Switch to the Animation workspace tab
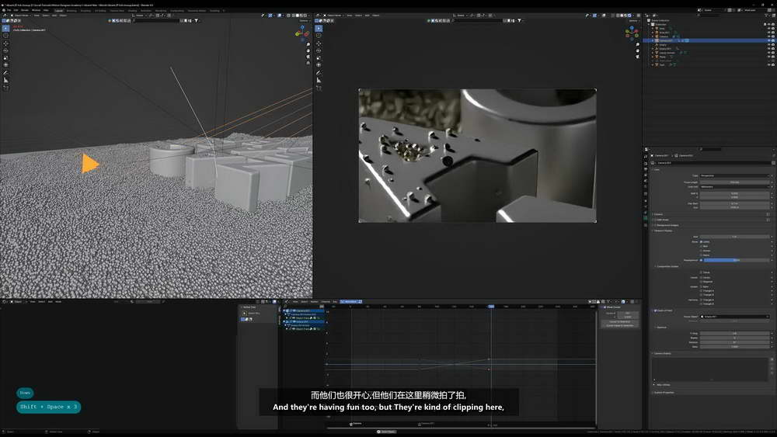 click(x=146, y=10)
